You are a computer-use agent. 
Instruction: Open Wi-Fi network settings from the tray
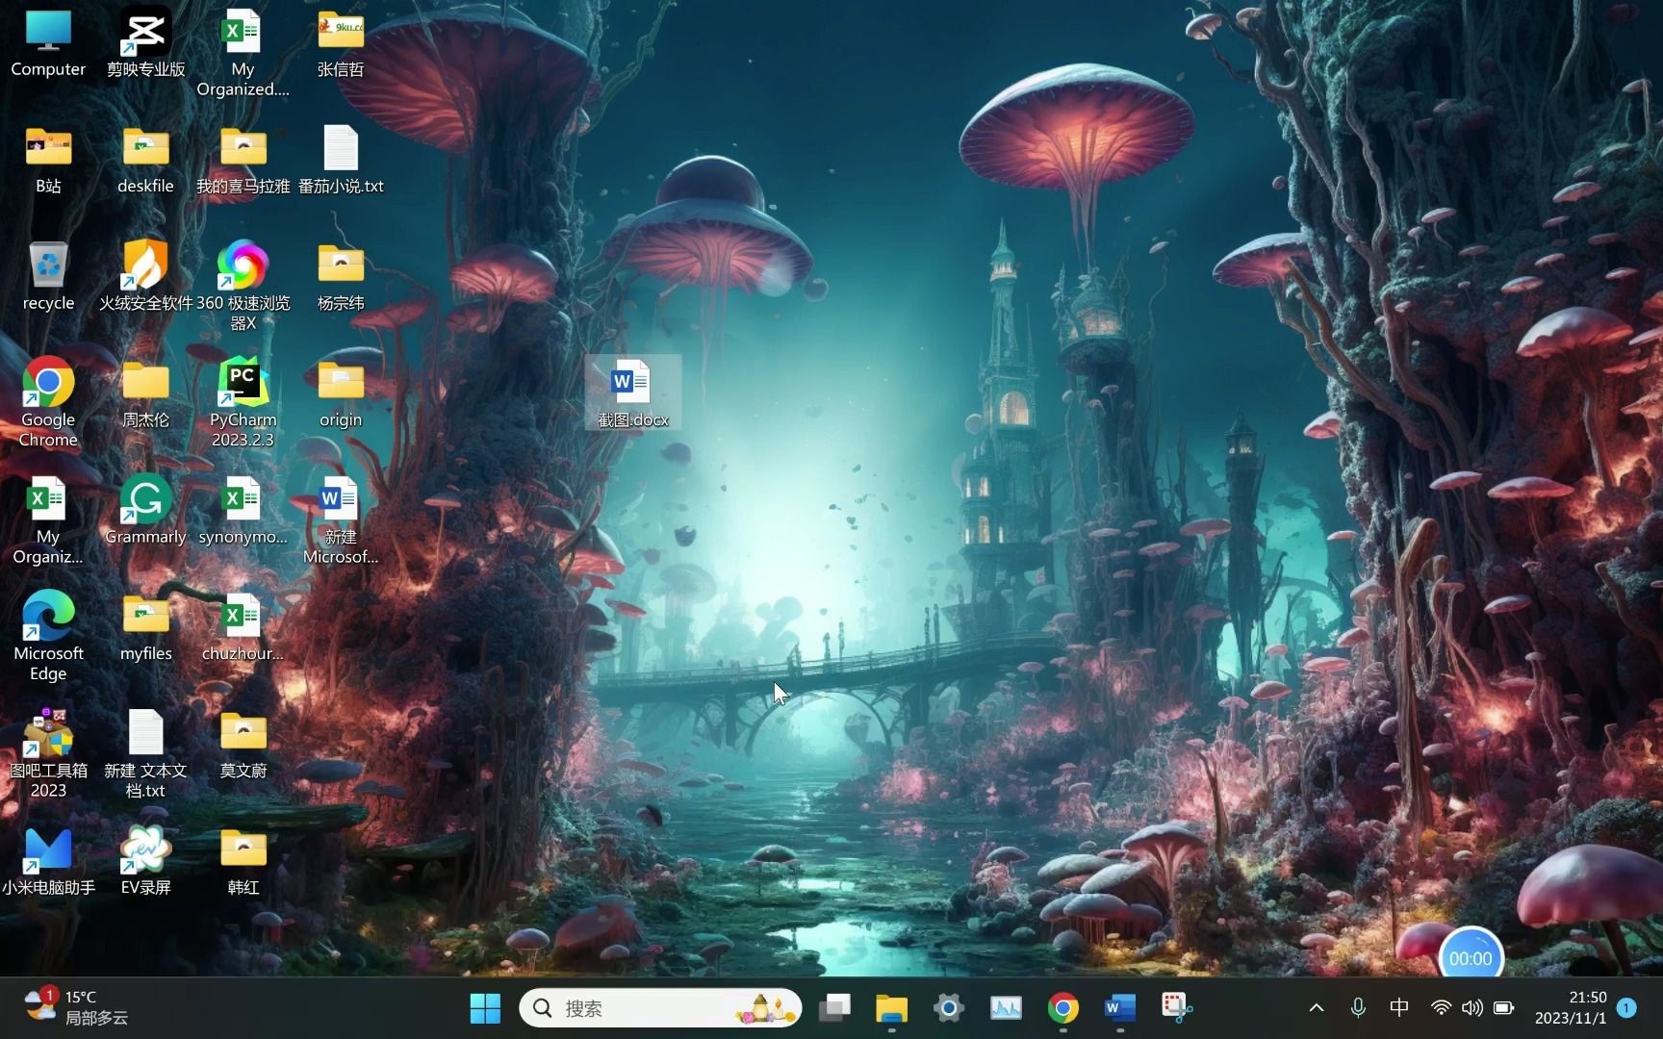1439,1008
